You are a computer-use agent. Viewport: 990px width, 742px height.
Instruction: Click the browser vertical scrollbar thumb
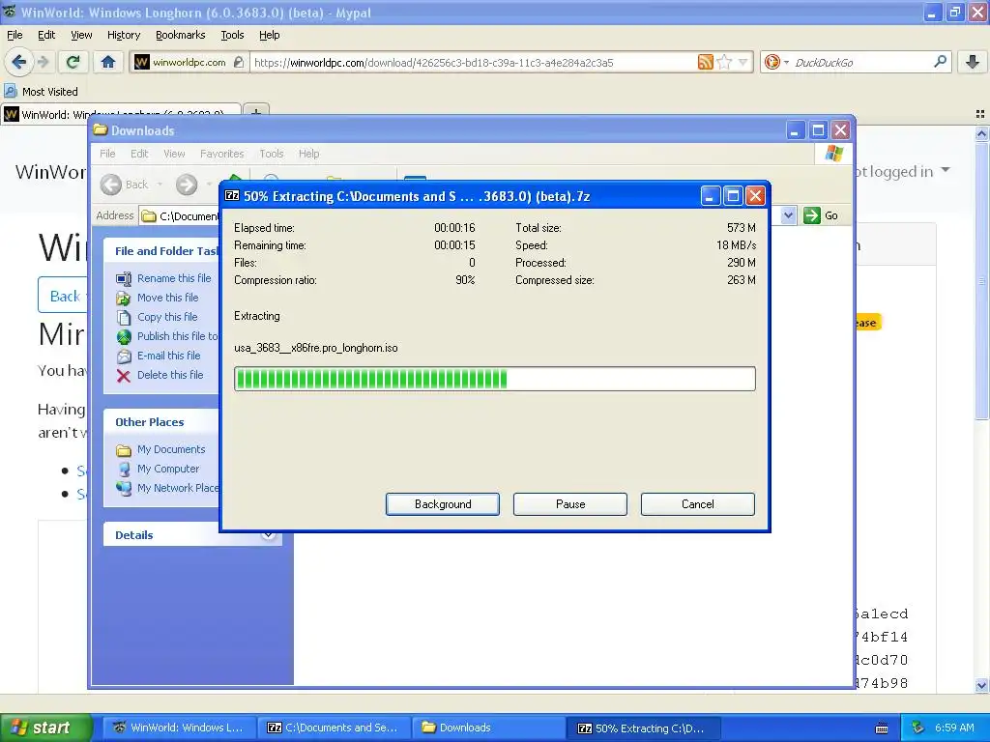coord(981,281)
